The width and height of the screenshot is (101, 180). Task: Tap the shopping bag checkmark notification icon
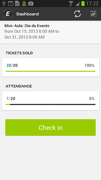tap(31, 3)
